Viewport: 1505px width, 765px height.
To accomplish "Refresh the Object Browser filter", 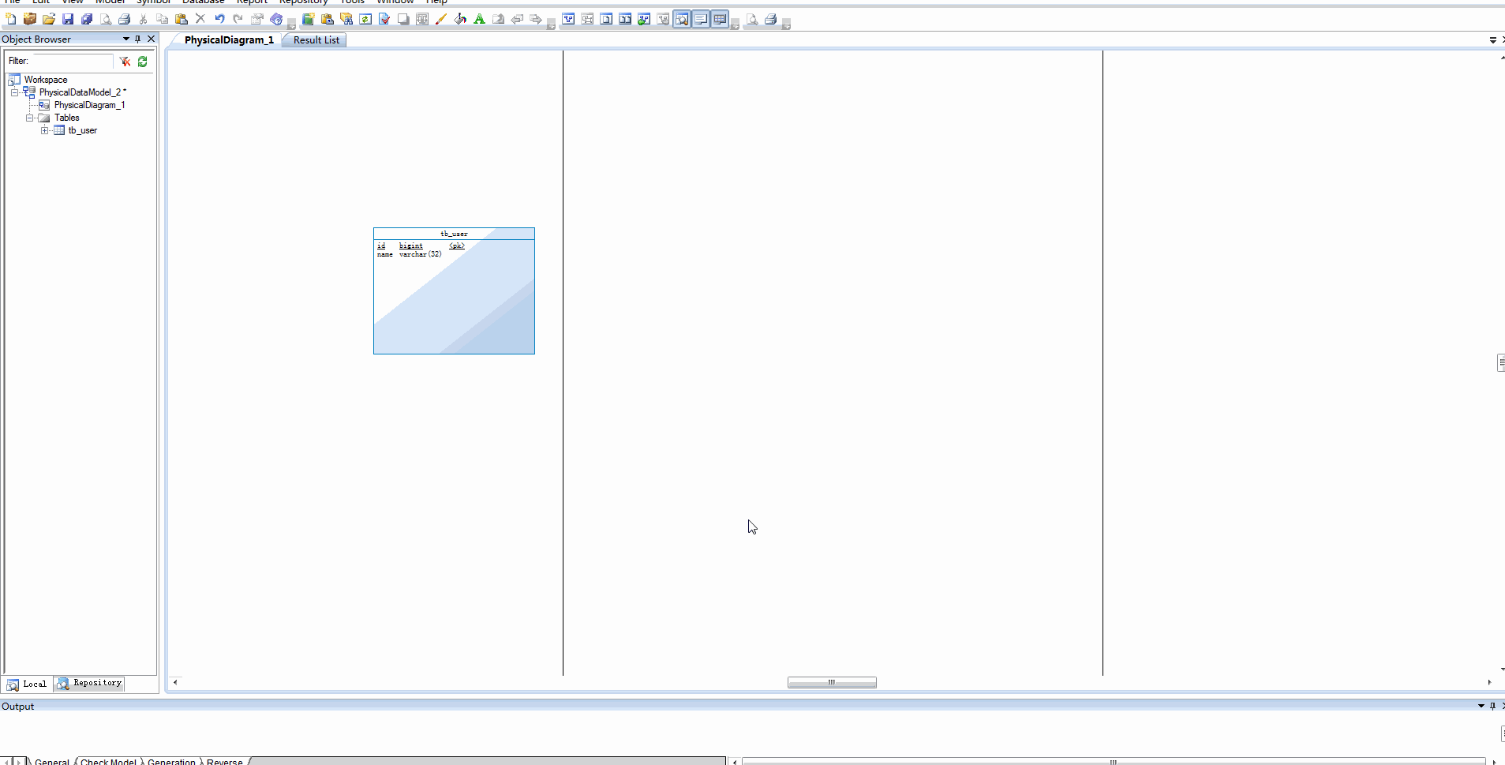I will (143, 61).
